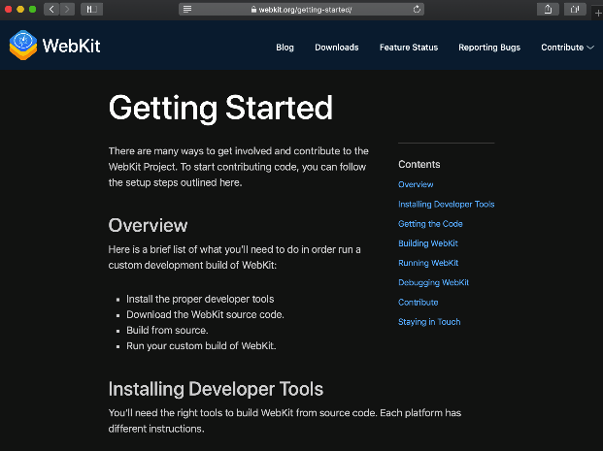Click the Overview section heading

coord(148,225)
